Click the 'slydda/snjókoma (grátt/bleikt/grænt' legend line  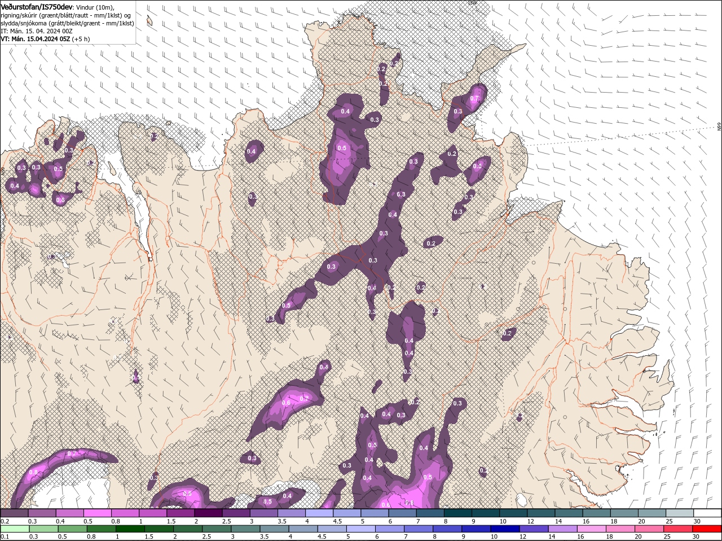pyautogui.click(x=67, y=23)
